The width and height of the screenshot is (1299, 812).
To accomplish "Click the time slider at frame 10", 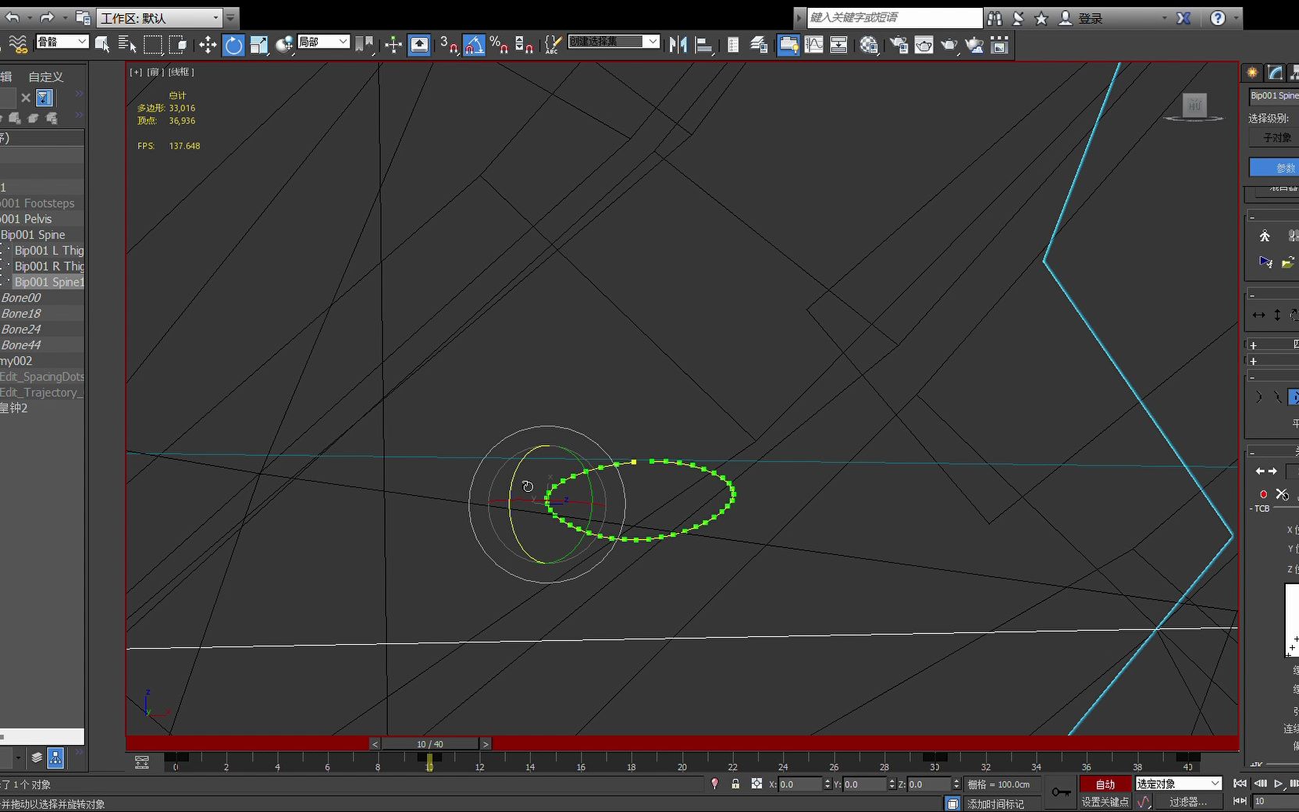I will pos(429,744).
